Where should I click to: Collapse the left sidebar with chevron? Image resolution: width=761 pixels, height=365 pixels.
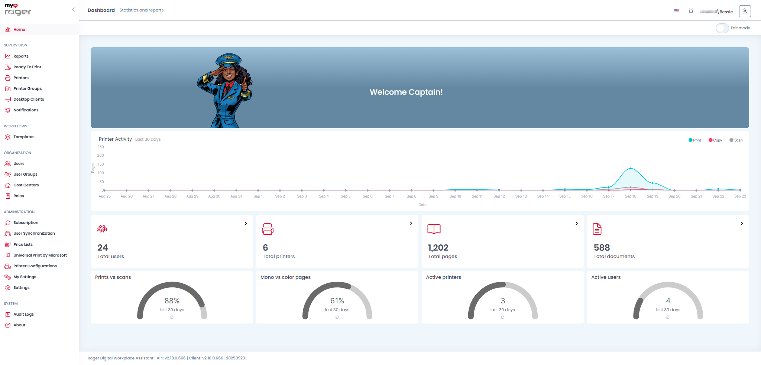click(x=73, y=10)
